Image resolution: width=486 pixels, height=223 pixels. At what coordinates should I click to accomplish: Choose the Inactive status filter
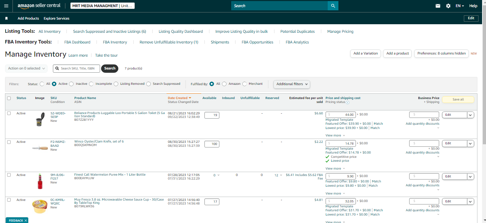pos(71,84)
